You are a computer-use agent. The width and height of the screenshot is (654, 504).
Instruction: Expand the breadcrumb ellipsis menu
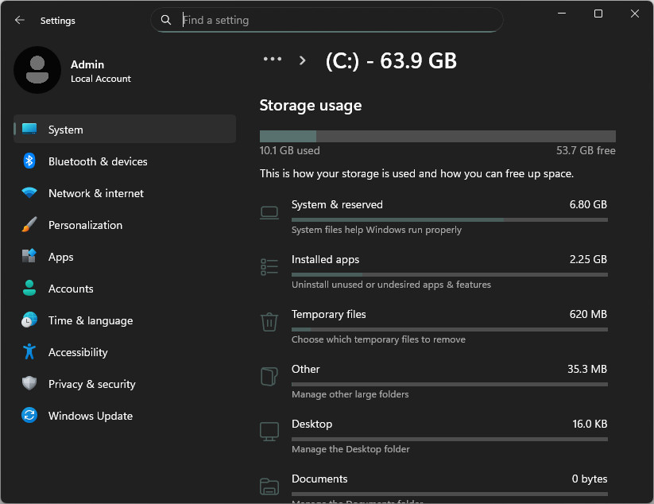(273, 60)
